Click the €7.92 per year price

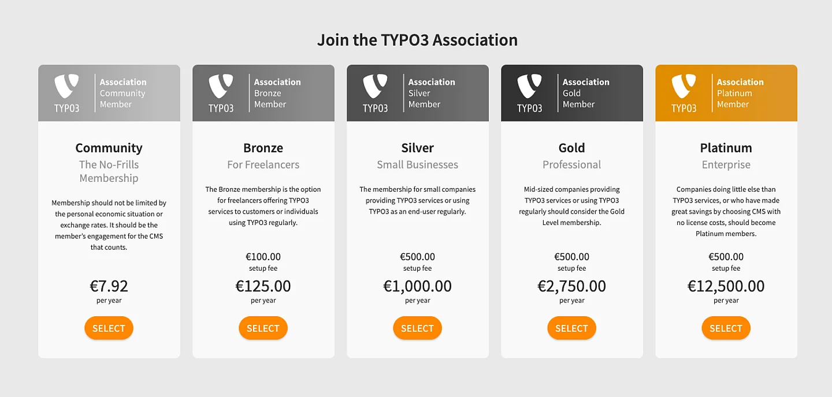tap(109, 286)
